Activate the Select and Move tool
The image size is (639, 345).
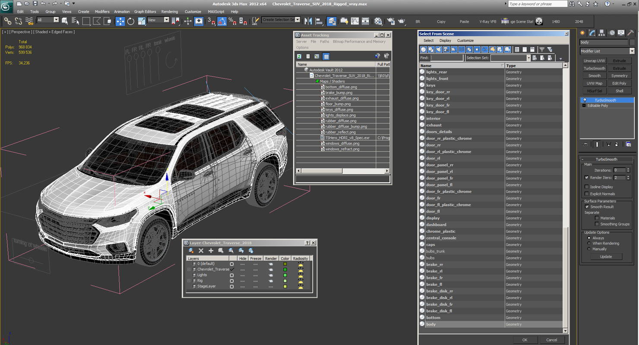pos(120,21)
